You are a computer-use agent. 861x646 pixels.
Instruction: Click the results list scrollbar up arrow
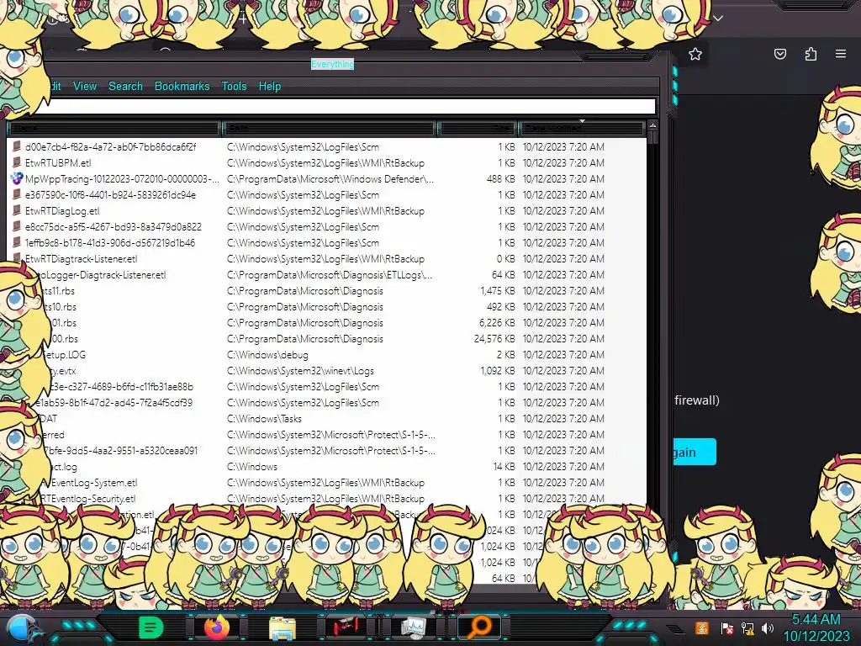coord(652,126)
